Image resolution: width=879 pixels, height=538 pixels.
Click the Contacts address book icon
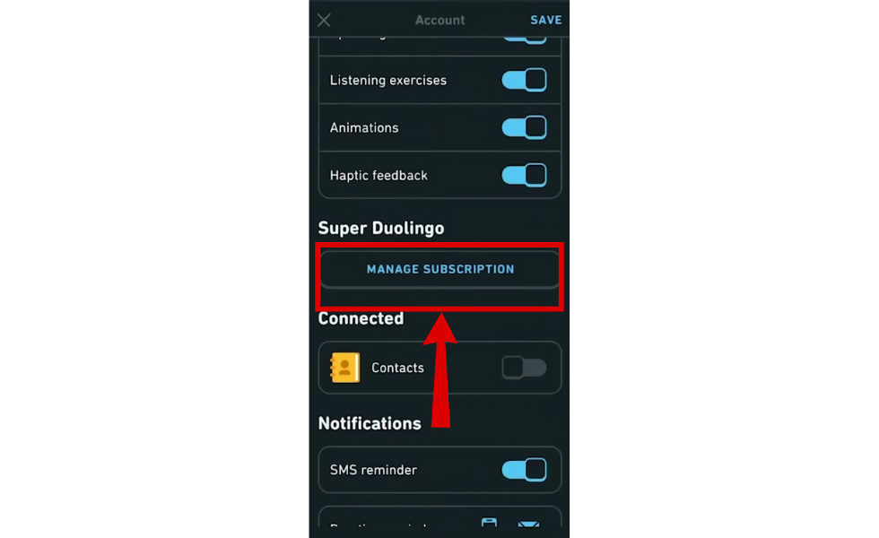344,368
